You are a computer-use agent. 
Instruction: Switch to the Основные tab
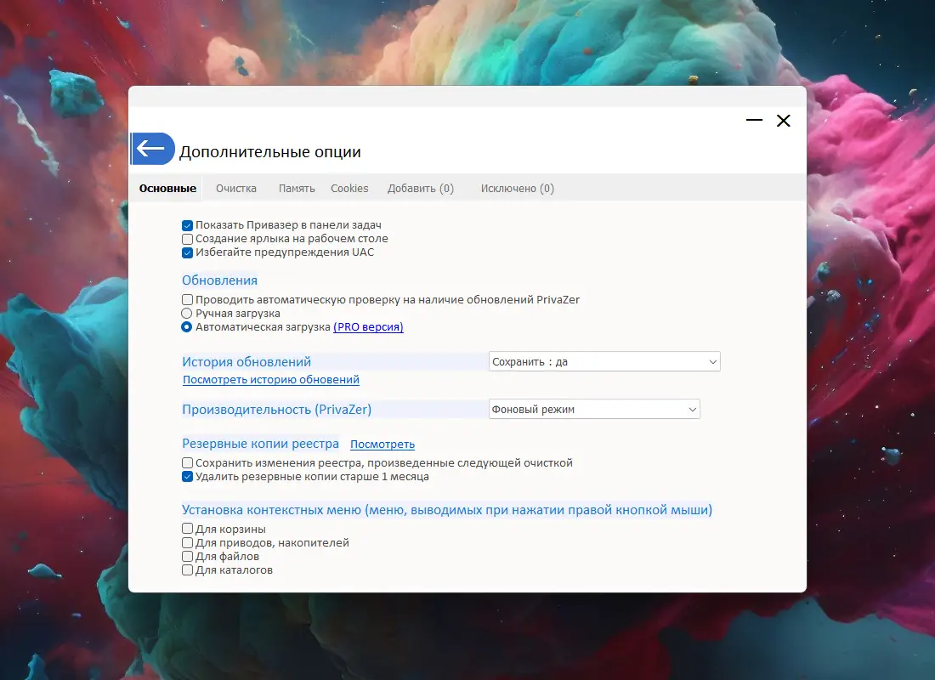[167, 189]
